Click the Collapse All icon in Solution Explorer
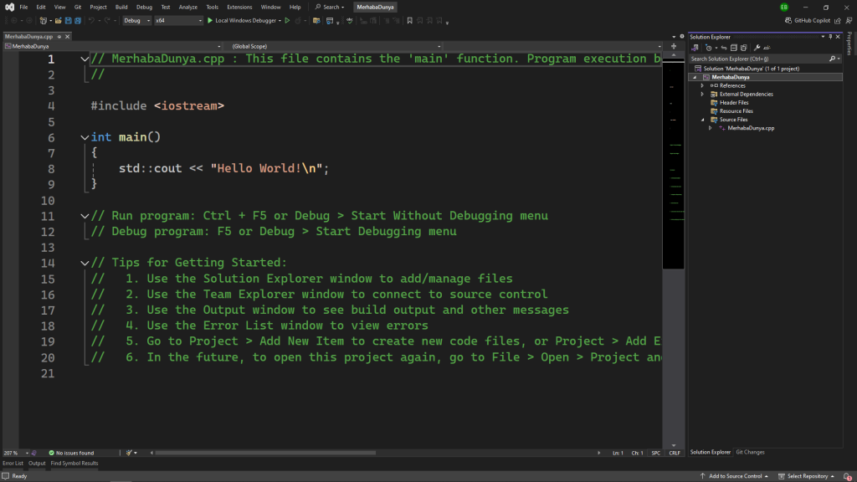 (733, 48)
